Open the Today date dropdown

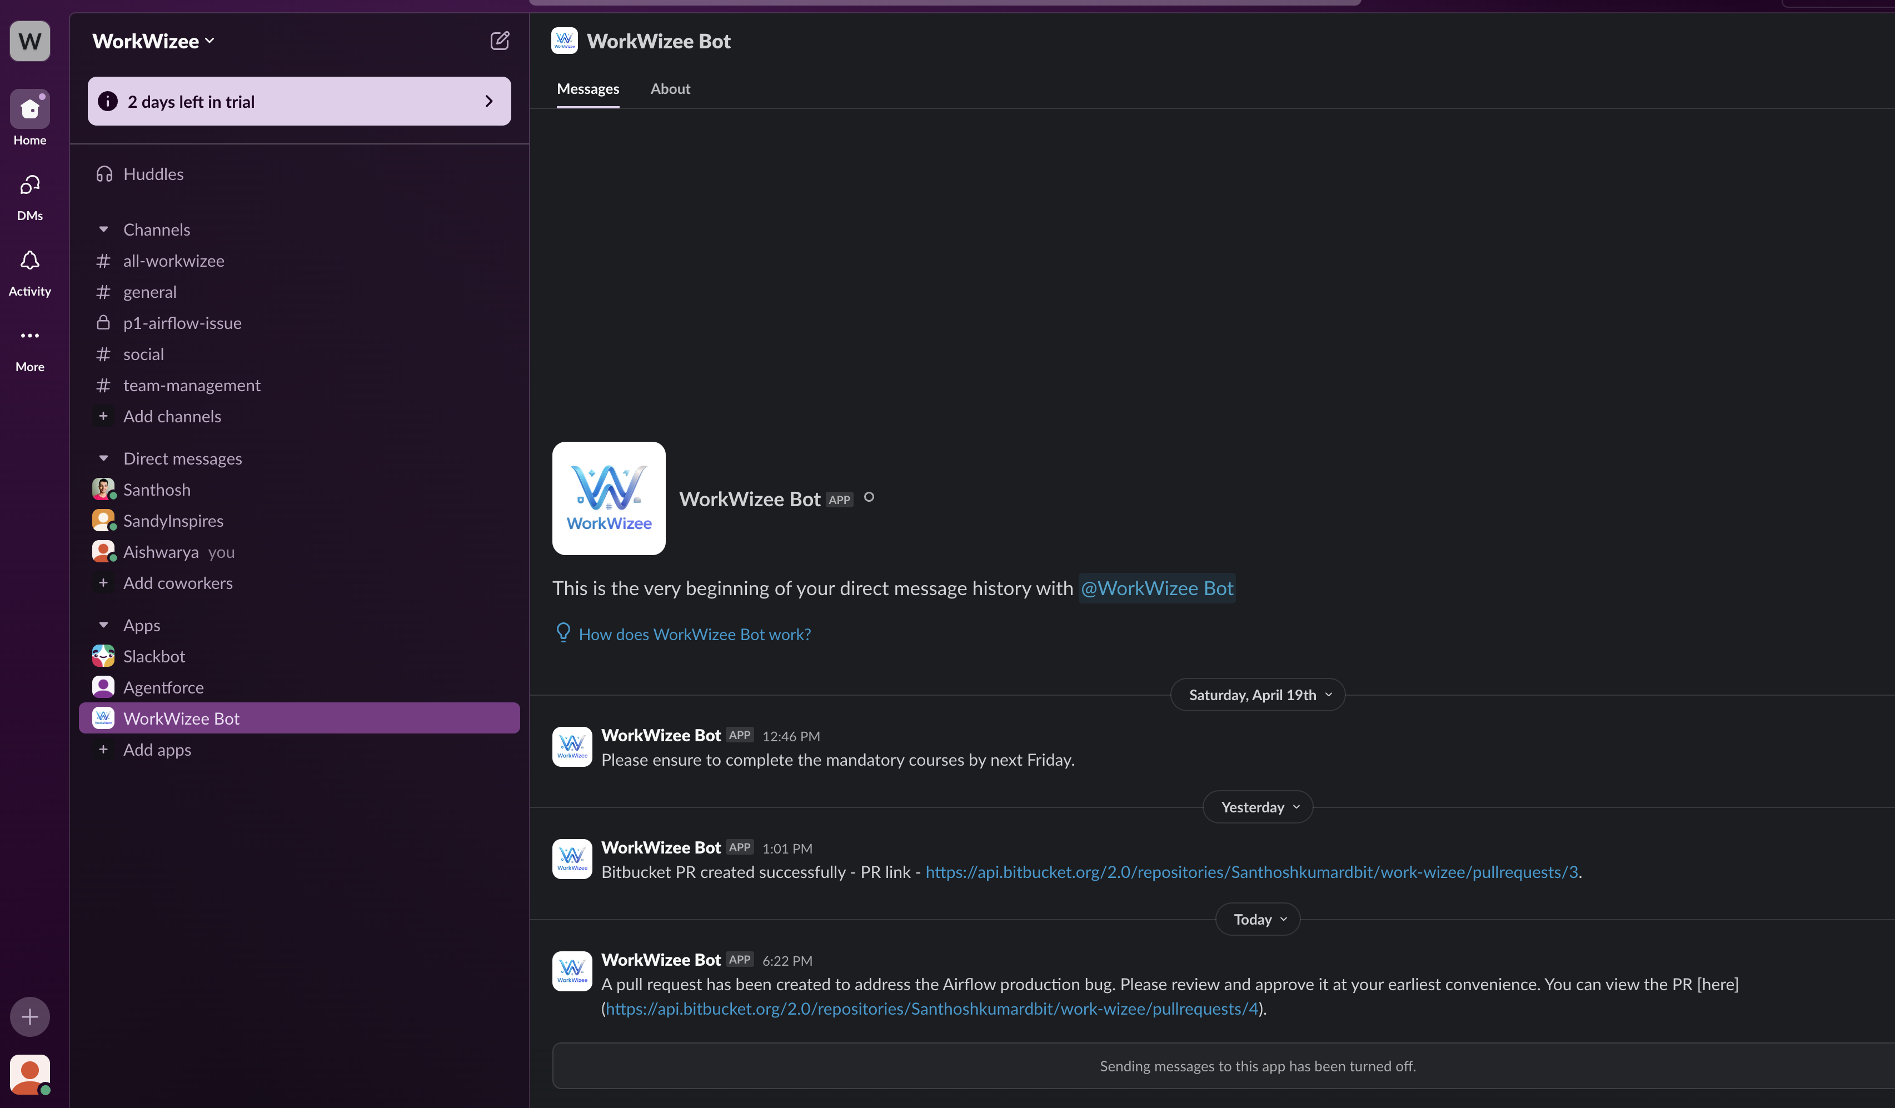(1258, 919)
